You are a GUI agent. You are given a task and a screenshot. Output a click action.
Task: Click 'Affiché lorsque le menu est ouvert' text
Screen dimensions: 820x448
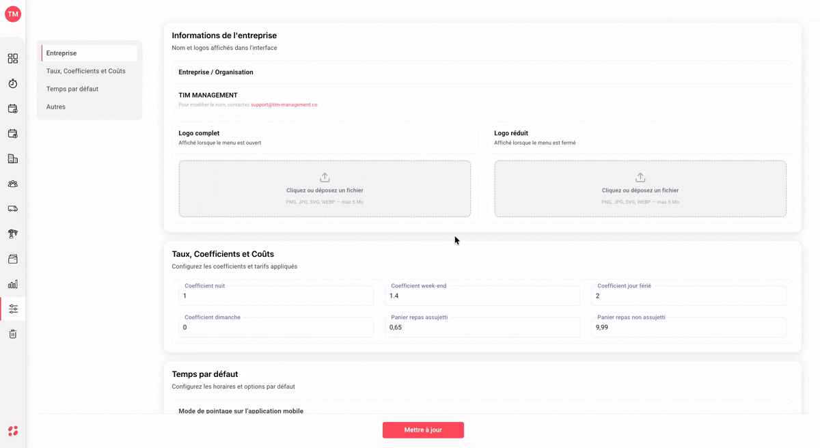tap(220, 143)
